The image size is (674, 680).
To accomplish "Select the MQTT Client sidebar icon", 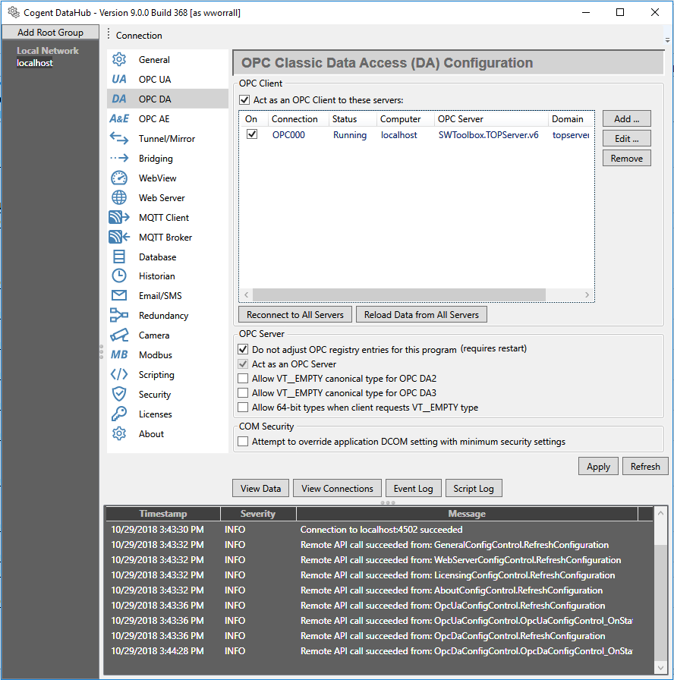I will [x=118, y=217].
